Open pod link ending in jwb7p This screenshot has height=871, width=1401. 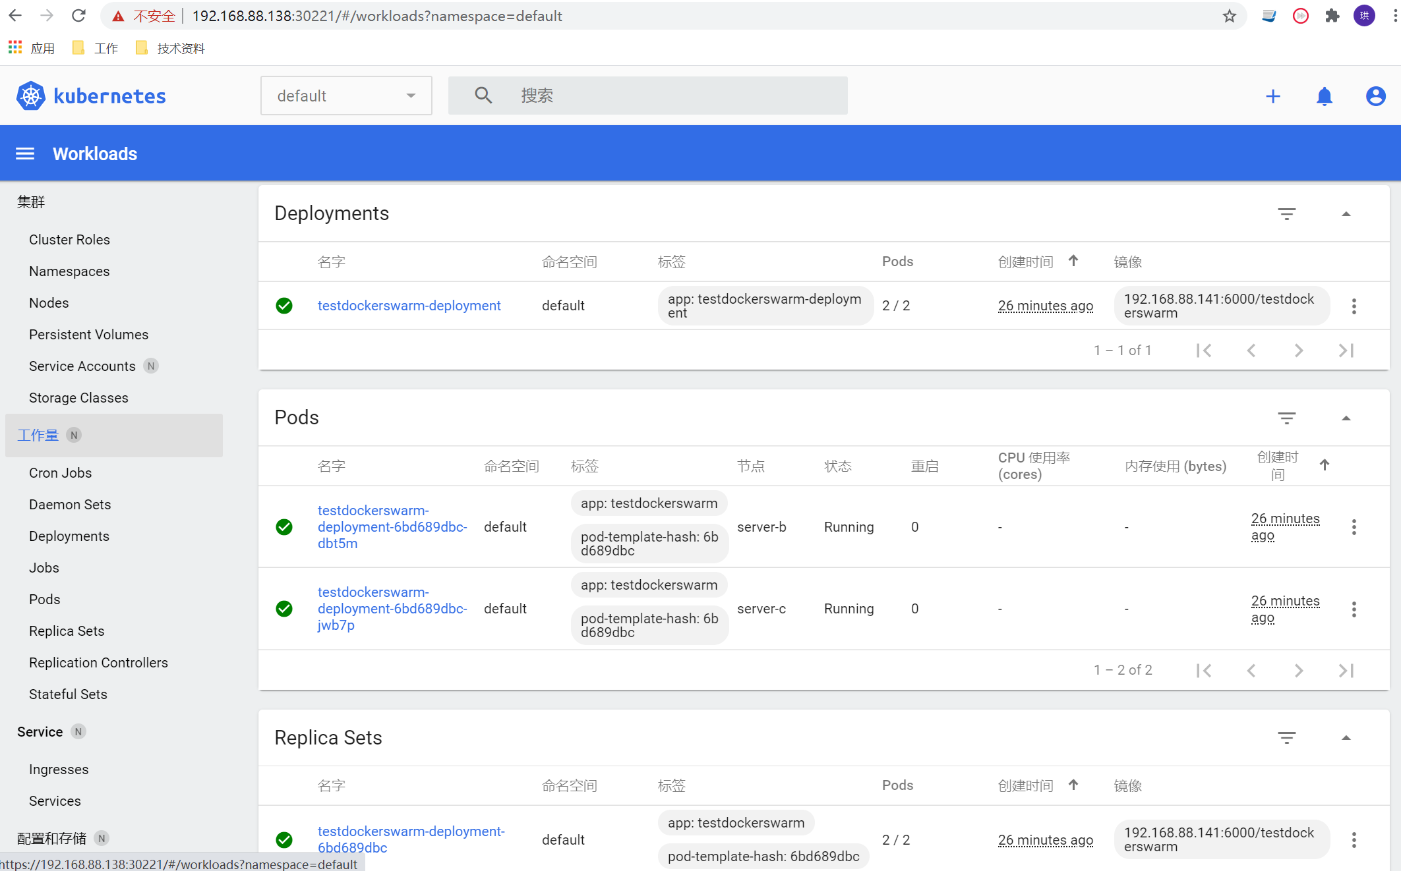[392, 608]
